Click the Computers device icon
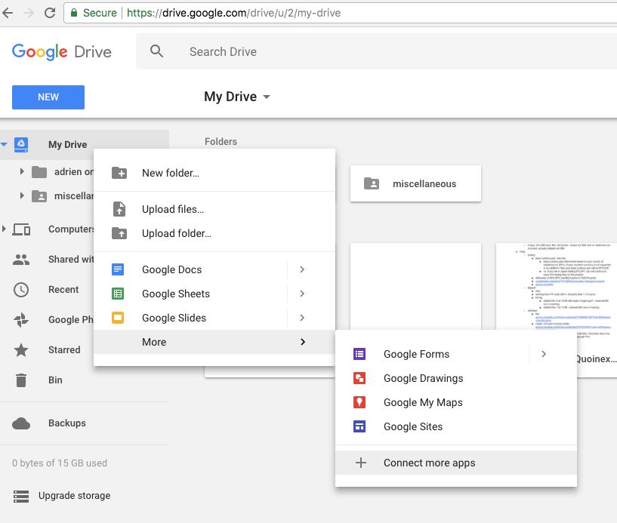Image resolution: width=617 pixels, height=523 pixels. 21,229
